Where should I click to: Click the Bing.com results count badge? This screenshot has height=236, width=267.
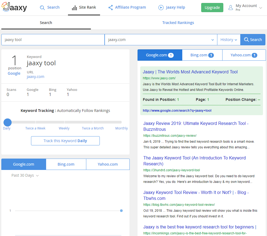pyautogui.click(x=211, y=55)
